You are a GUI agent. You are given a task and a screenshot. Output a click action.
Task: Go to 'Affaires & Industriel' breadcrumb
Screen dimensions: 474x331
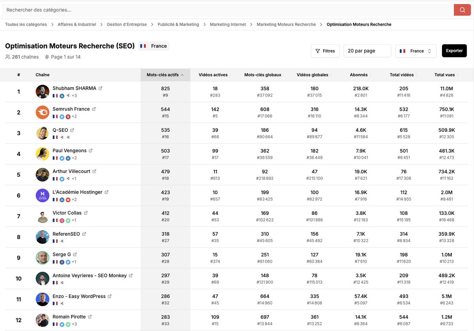click(x=77, y=24)
